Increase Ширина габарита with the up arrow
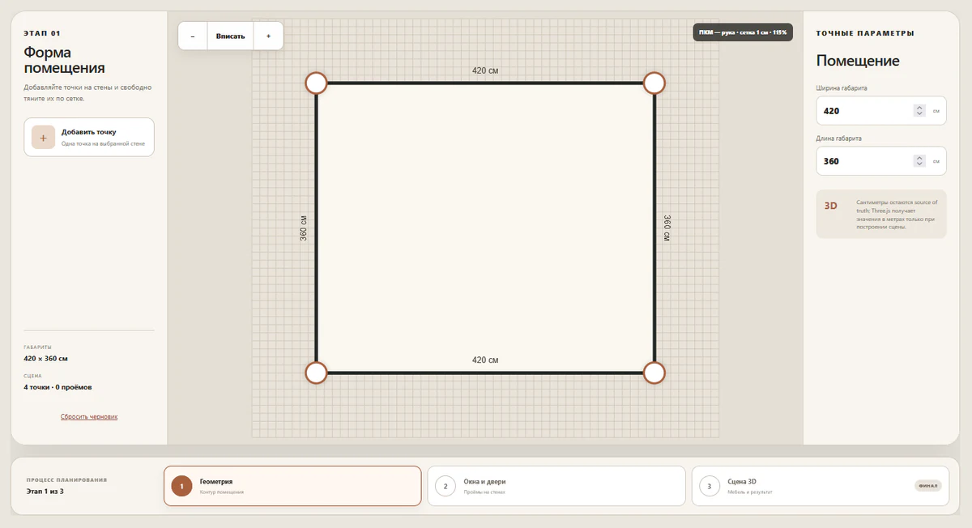Screen dimensions: 972x528 (x=919, y=108)
